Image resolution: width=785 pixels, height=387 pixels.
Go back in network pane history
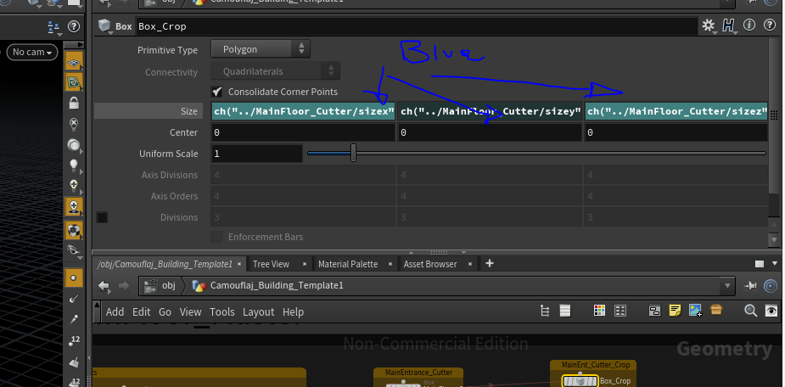tap(104, 285)
